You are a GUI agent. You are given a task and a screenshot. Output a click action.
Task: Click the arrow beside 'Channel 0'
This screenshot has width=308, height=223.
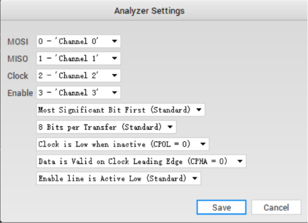[x=114, y=41]
